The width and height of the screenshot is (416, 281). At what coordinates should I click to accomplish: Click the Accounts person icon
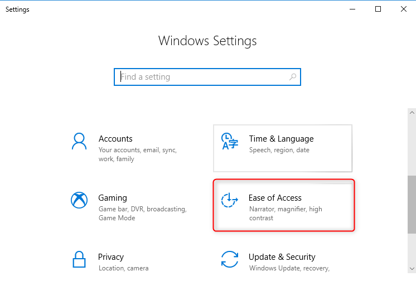(x=79, y=141)
